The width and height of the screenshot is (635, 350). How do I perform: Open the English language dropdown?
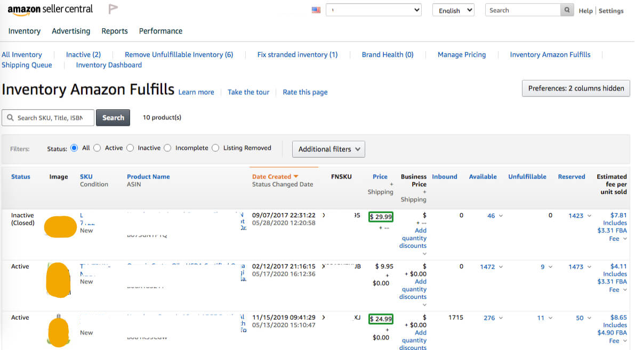[453, 10]
